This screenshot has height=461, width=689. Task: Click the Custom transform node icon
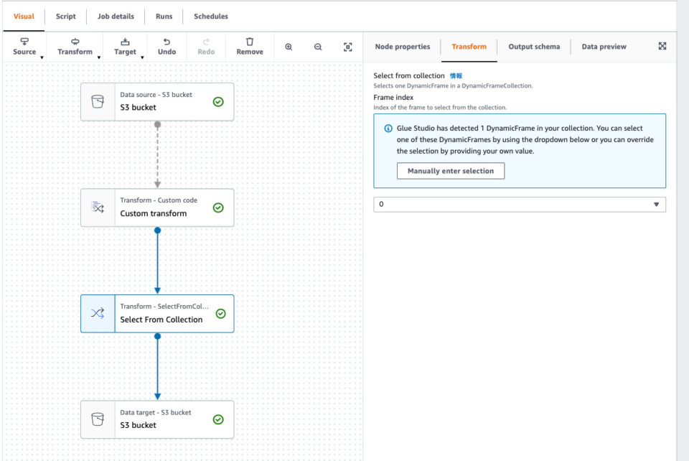coord(98,208)
